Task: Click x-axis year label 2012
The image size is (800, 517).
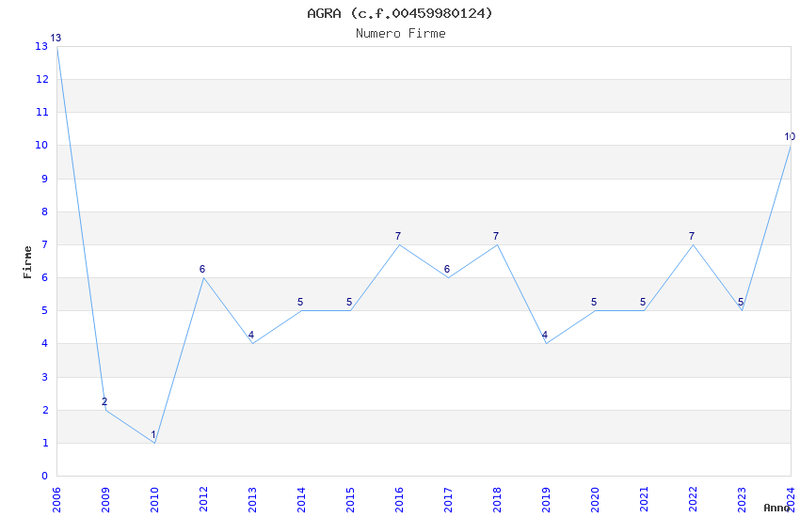Action: (203, 500)
